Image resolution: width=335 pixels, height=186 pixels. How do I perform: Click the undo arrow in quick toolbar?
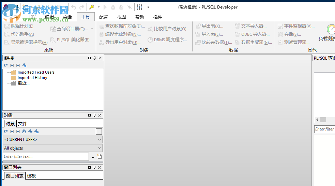74,7
